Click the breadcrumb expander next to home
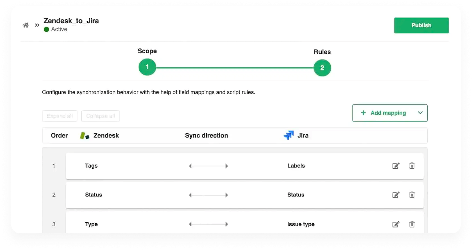Screen dimensions: 472x250 click(x=37, y=25)
